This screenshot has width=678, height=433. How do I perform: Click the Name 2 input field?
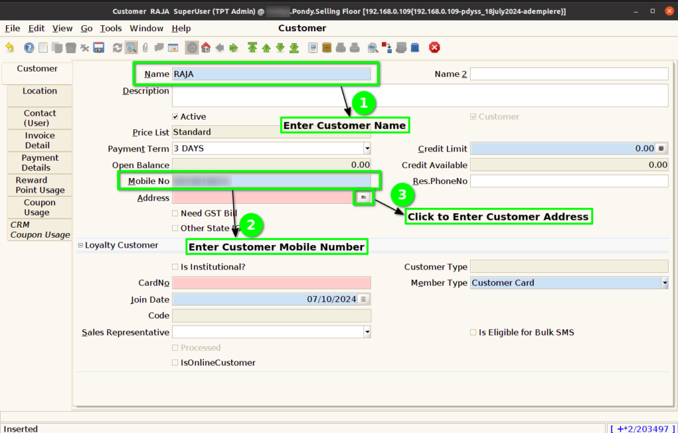tap(569, 74)
